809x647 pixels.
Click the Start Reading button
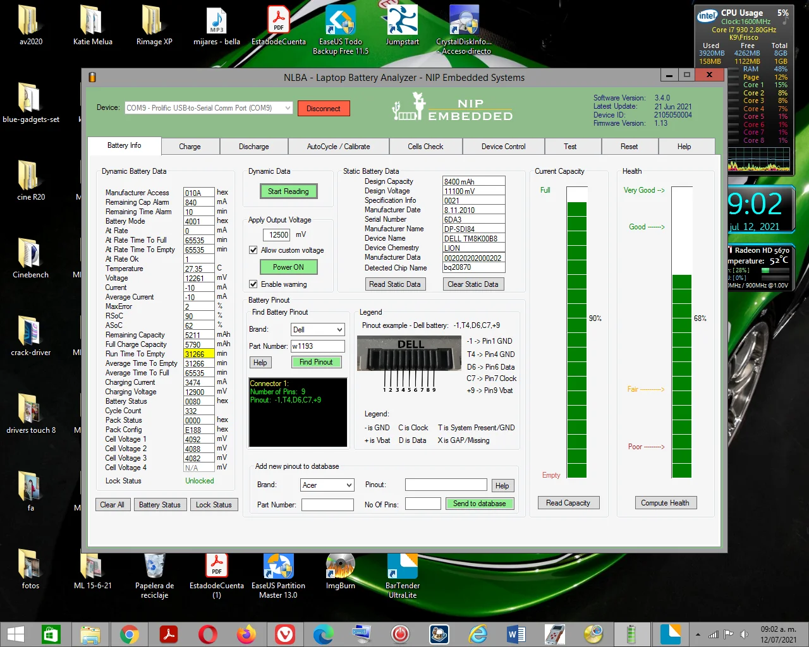288,191
